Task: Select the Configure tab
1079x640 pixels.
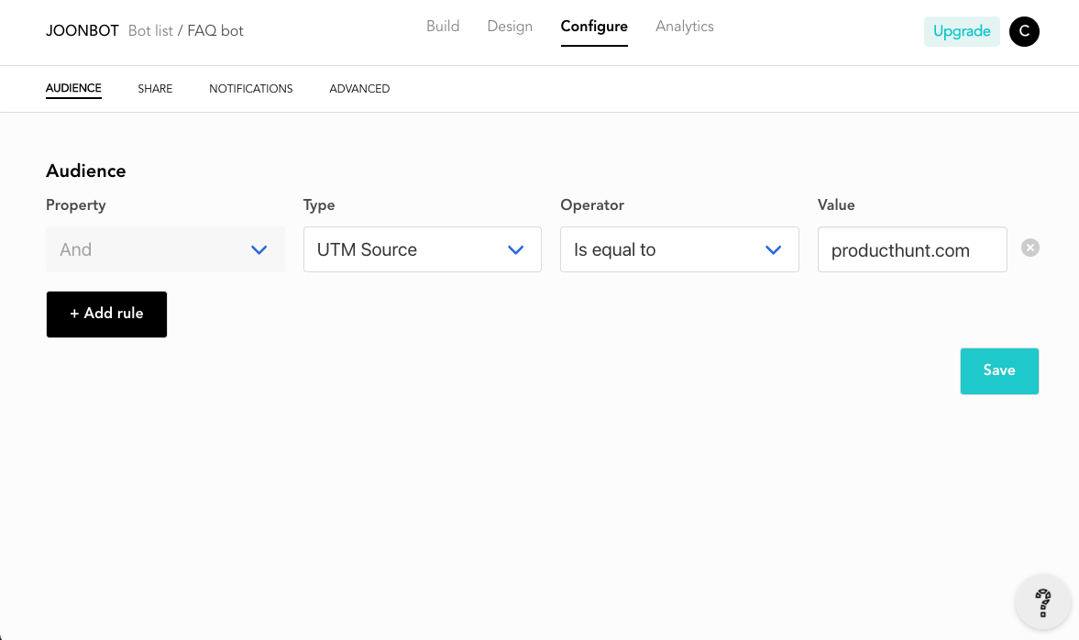Action: [x=594, y=27]
